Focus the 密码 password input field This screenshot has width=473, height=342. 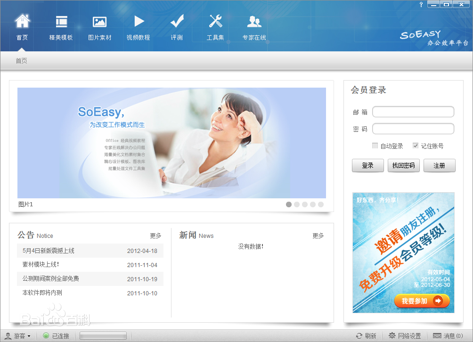tap(413, 129)
